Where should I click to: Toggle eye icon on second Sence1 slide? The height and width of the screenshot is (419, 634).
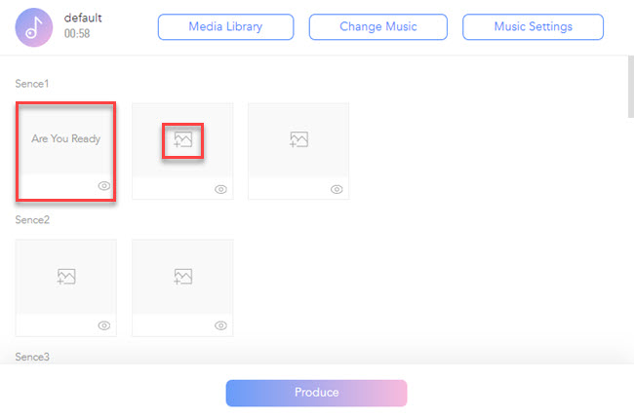pos(220,189)
